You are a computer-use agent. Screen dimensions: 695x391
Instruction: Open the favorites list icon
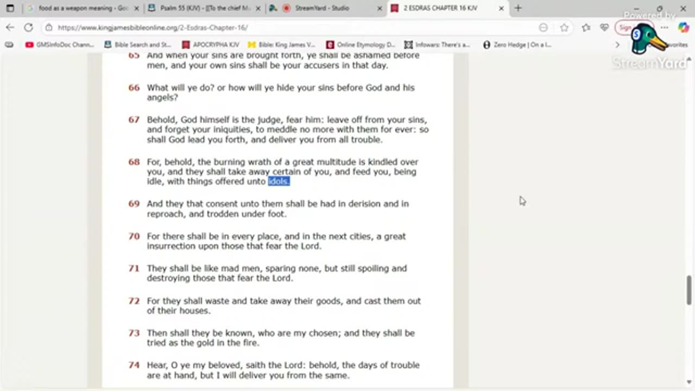coord(586,27)
